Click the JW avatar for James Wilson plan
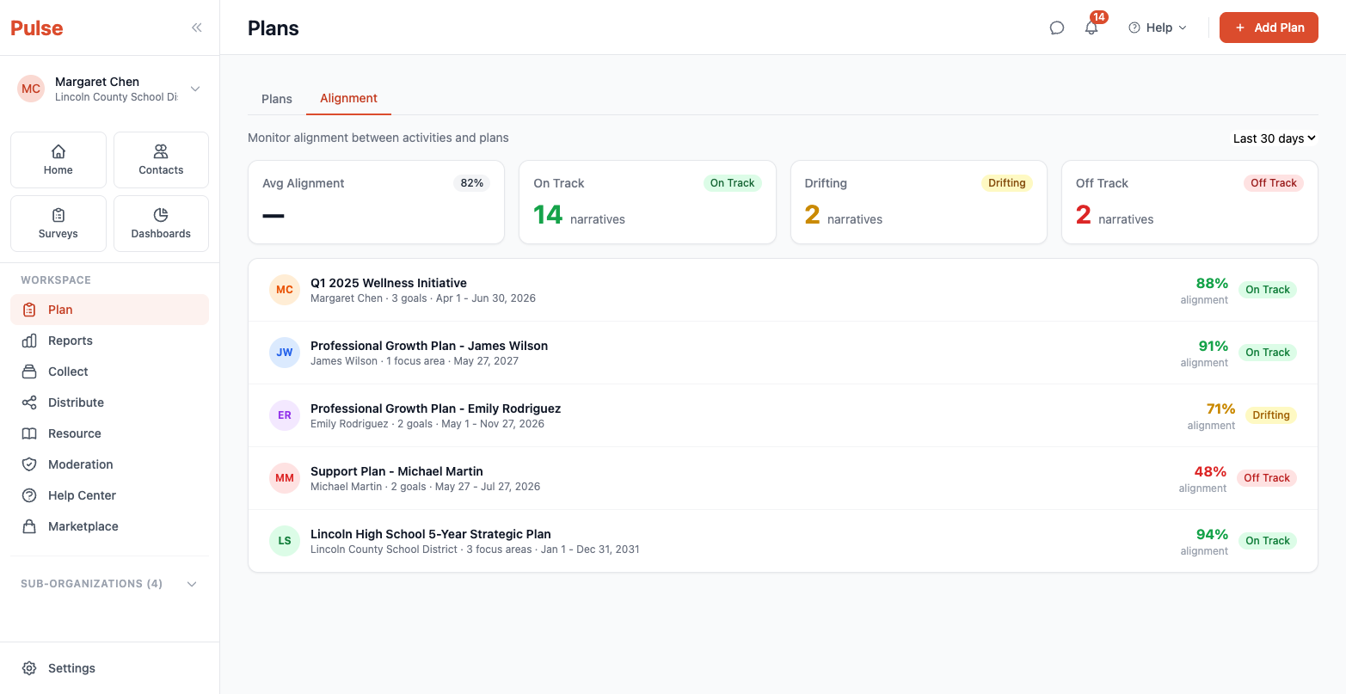Image resolution: width=1346 pixels, height=694 pixels. pos(285,353)
